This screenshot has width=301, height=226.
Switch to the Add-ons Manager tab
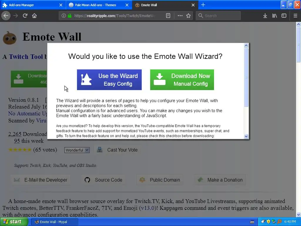[33, 5]
